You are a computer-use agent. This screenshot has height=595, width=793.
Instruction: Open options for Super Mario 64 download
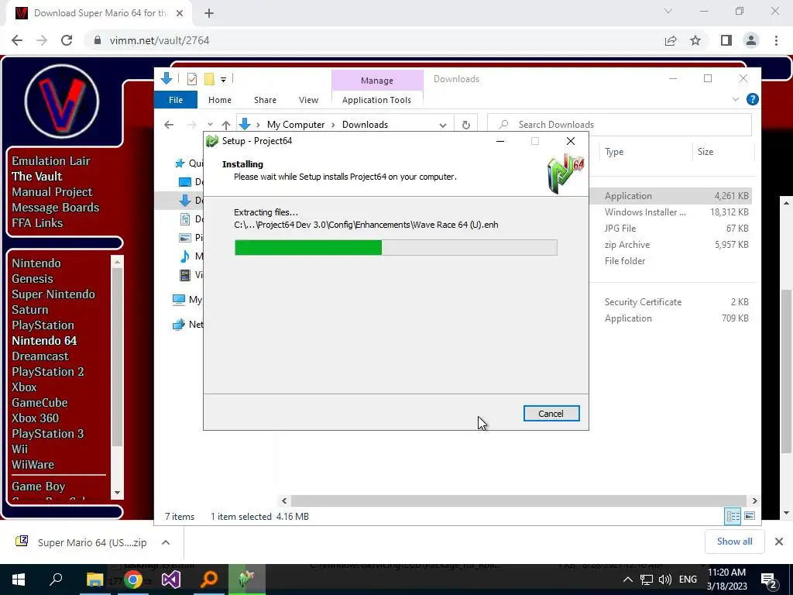[x=166, y=542]
